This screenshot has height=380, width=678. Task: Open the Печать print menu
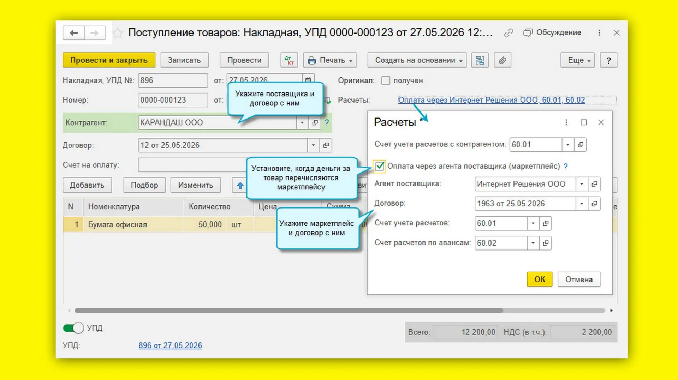point(330,60)
